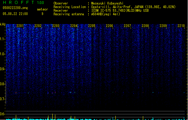Image resolution: width=188 pixels, height=120 pixels.
Task: Click the 1.1 kHz axis label
Action: pos(3,39)
